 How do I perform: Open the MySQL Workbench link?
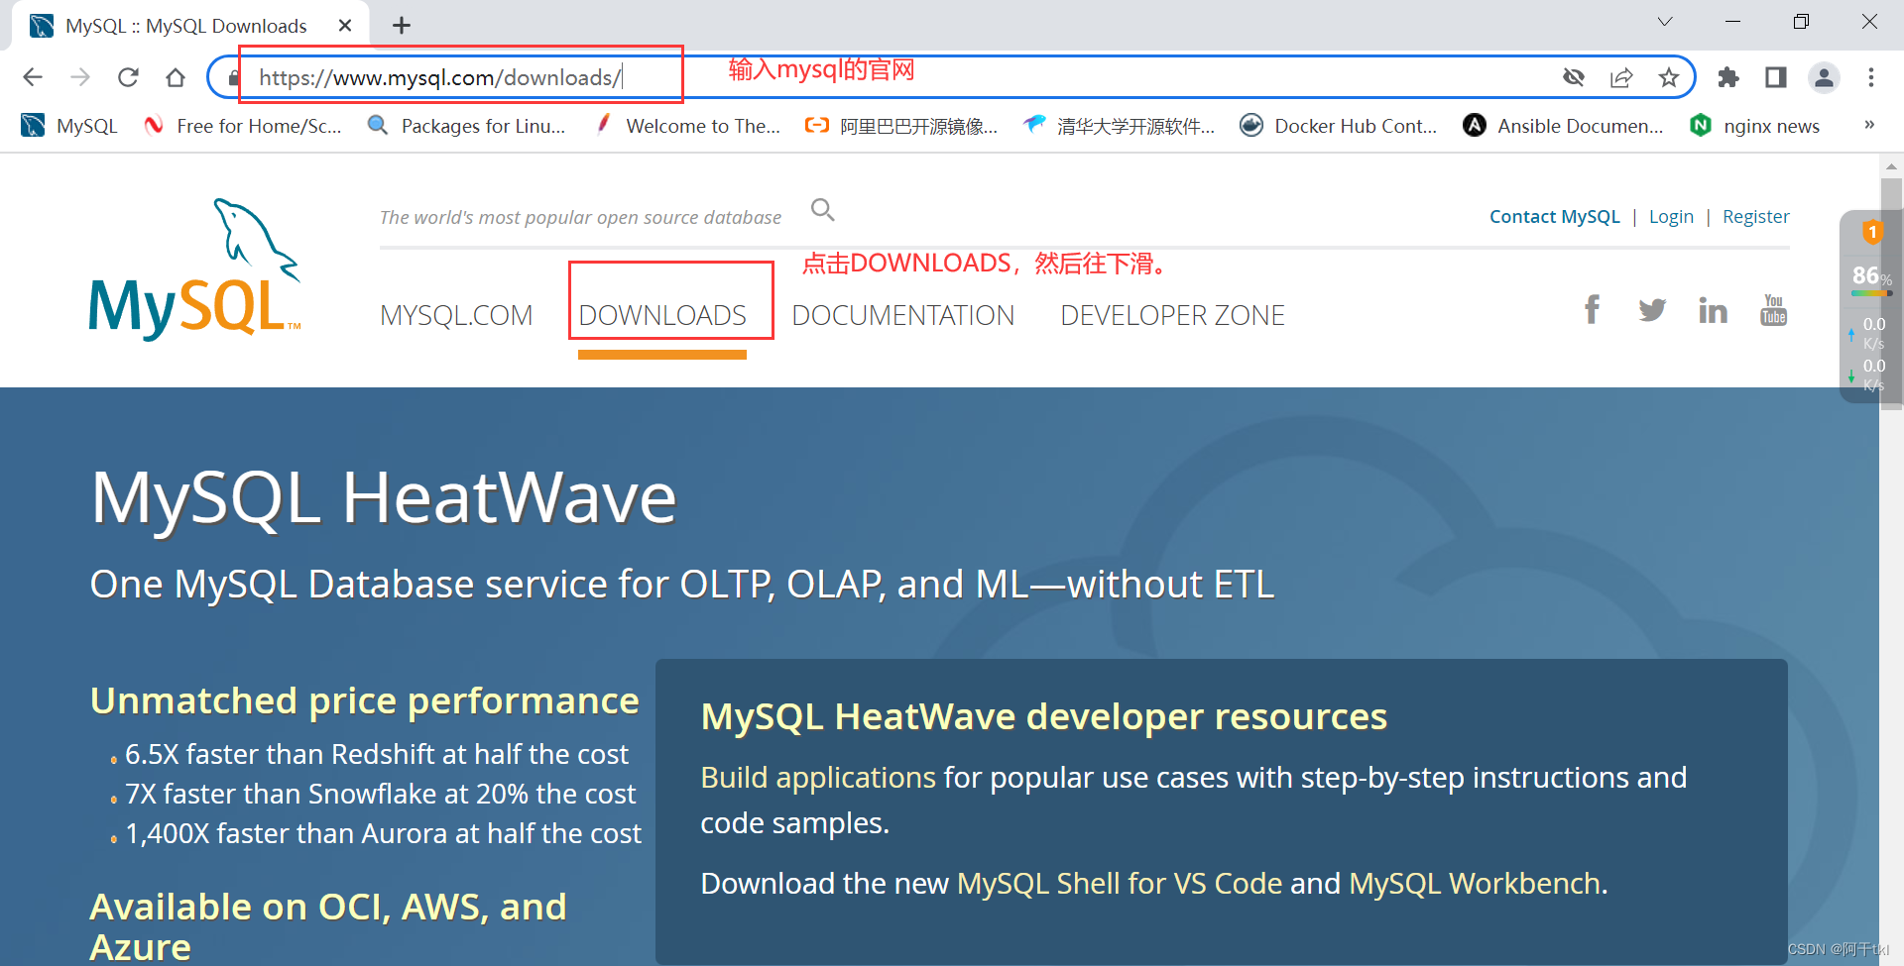[1475, 883]
